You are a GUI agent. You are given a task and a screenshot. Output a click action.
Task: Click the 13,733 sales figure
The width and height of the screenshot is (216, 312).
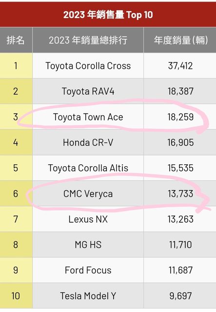[x=180, y=194]
